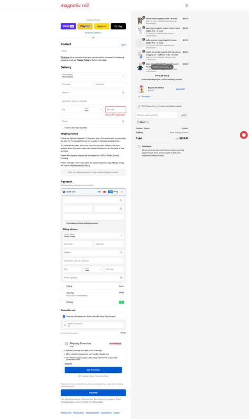Click the Afterpay logo icon
249x419 pixels.
(121, 302)
